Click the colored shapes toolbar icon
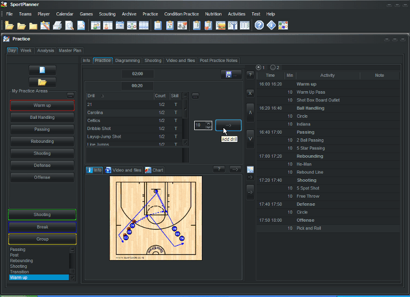410x297 pixels. click(x=283, y=25)
